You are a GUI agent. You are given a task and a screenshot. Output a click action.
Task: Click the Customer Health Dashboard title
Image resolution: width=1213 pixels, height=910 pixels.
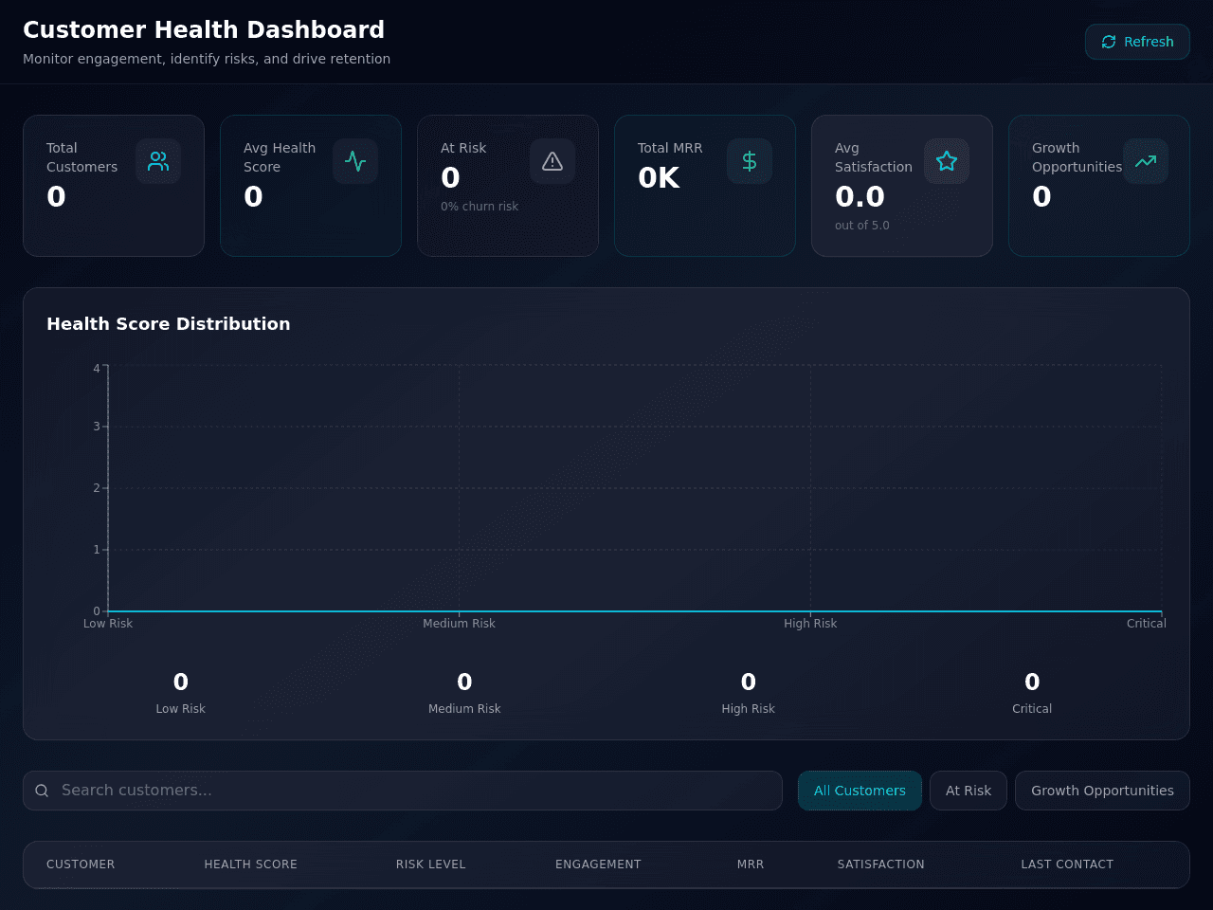[204, 30]
